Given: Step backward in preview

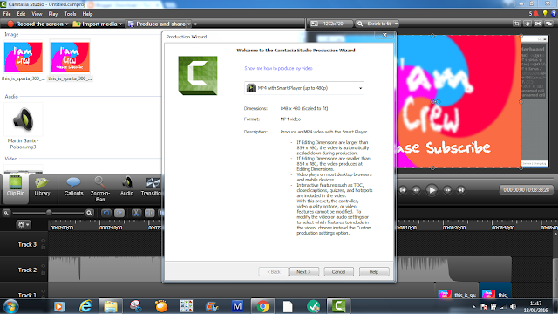Looking at the screenshot, I should coord(416,190).
